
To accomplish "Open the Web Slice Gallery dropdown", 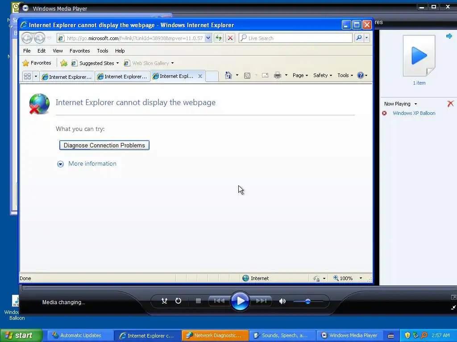I will pyautogui.click(x=173, y=63).
